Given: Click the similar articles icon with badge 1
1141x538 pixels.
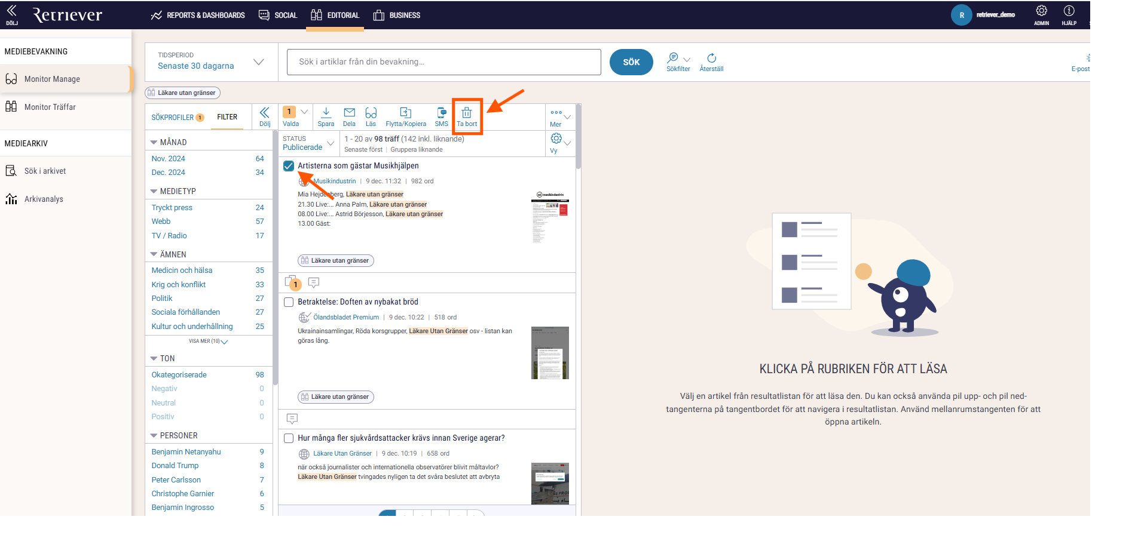Looking at the screenshot, I should (293, 282).
